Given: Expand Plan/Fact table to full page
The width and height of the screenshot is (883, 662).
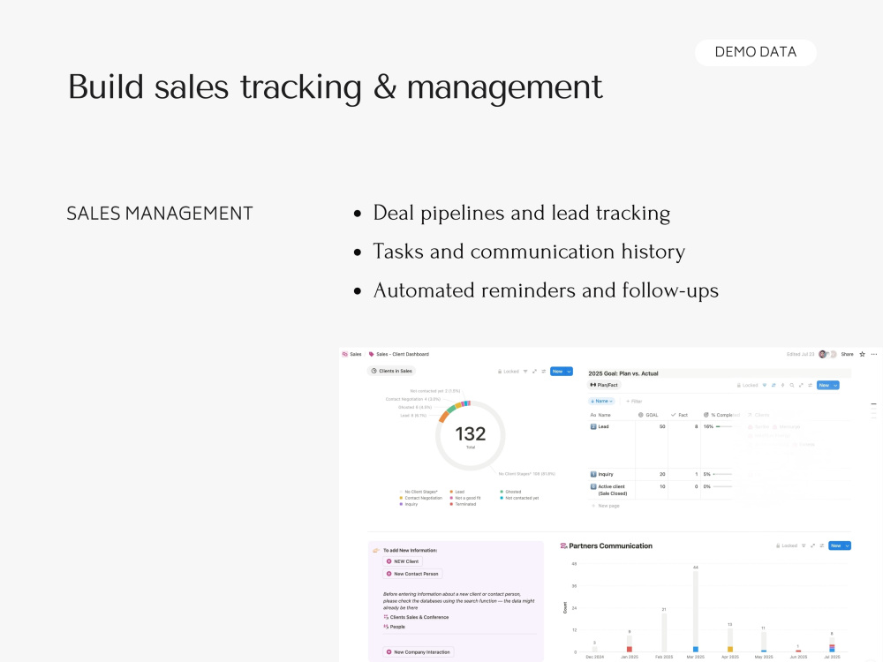Looking at the screenshot, I should tap(801, 385).
